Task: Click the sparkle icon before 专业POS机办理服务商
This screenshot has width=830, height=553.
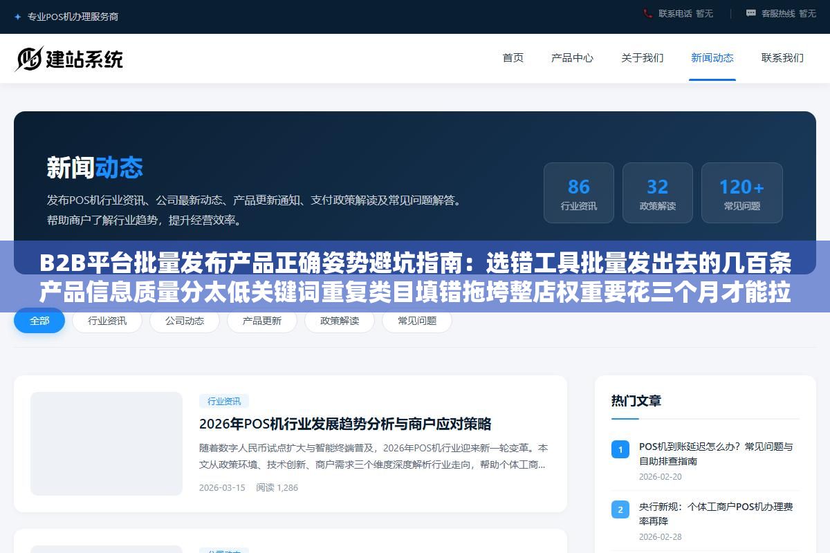Action: [18, 17]
